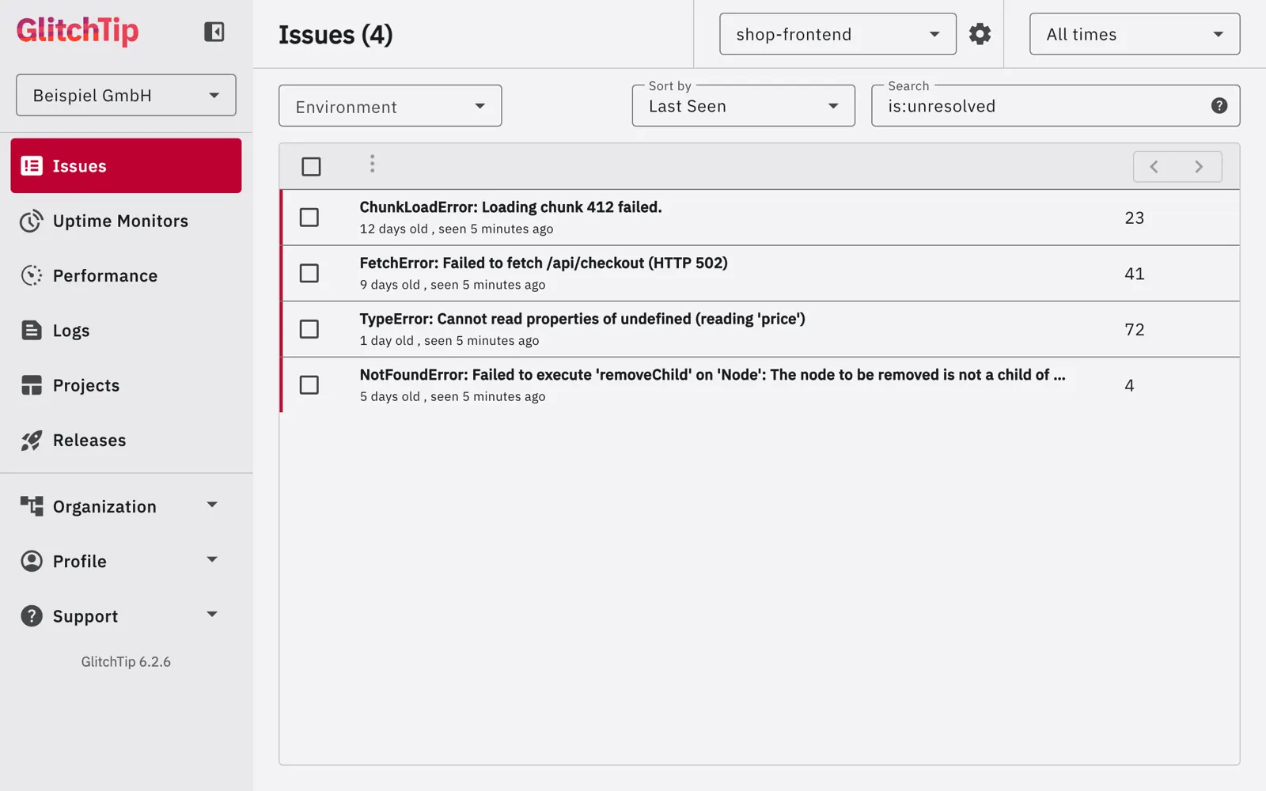Navigate to Logs

(126, 331)
